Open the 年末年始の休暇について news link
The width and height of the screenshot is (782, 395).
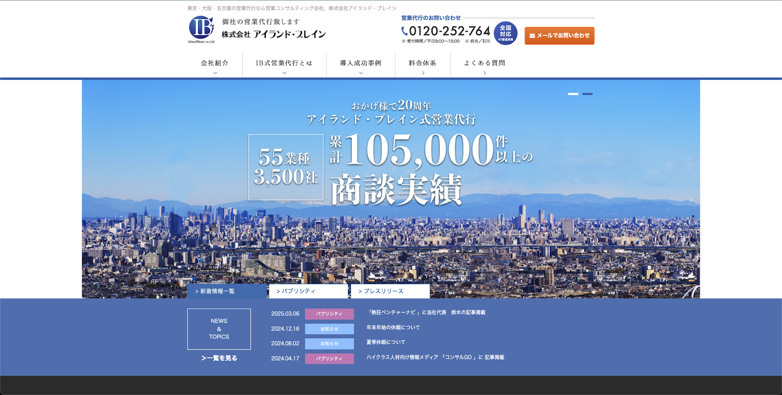pos(393,328)
